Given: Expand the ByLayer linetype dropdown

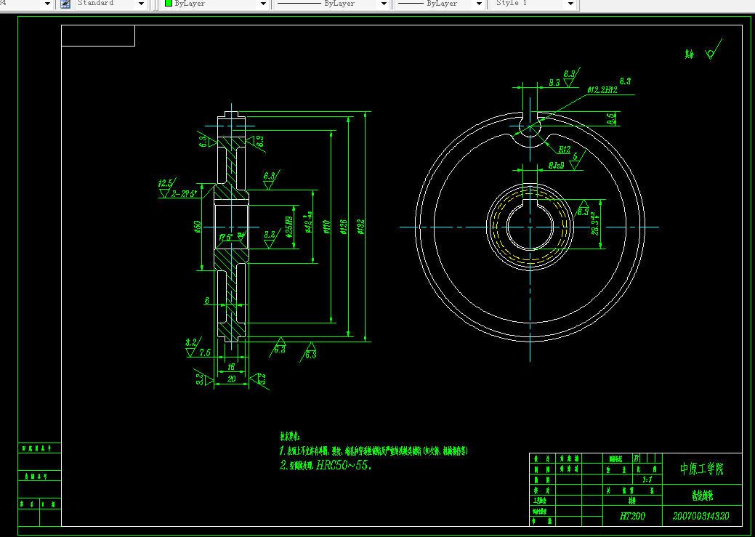Looking at the screenshot, I should [x=384, y=4].
